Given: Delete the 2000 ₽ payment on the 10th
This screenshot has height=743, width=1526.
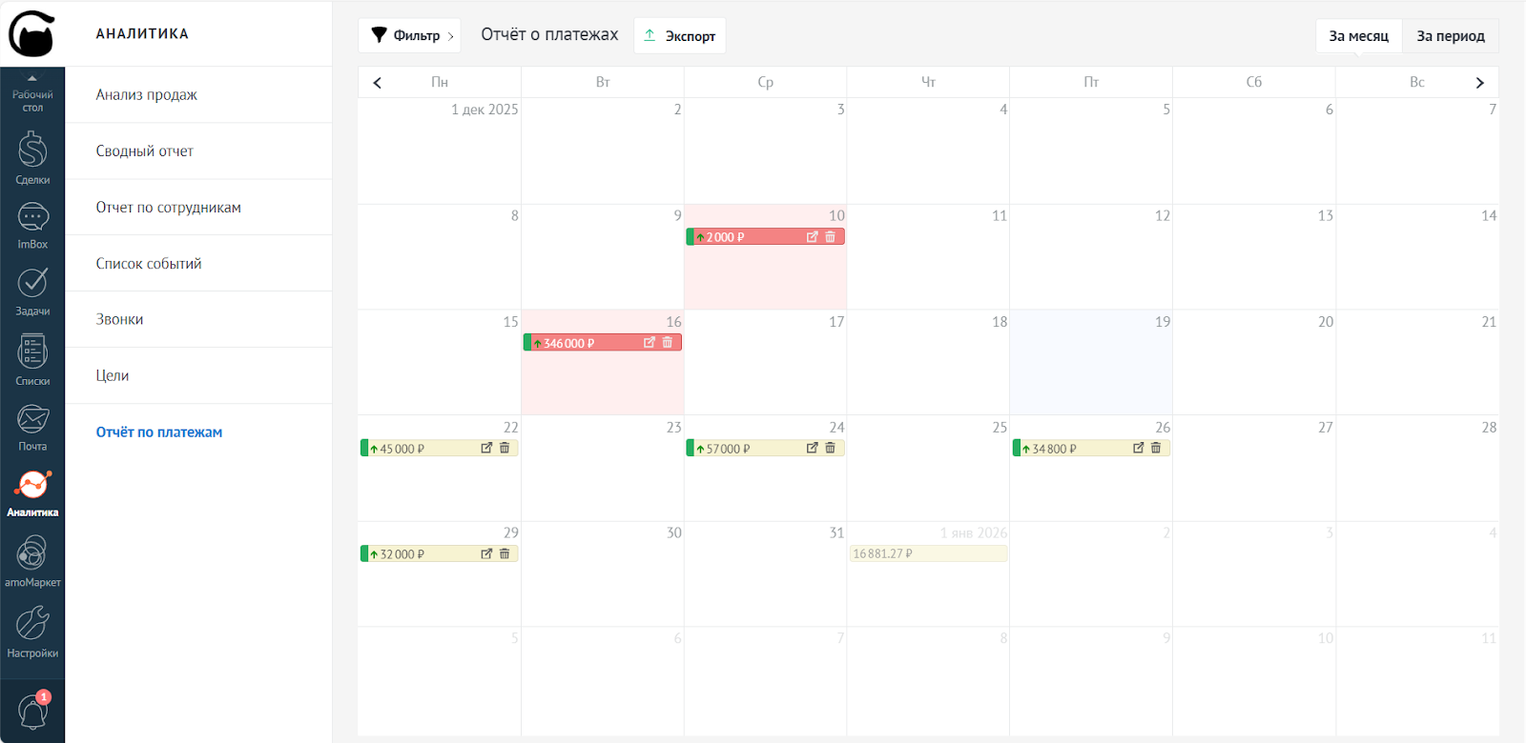Looking at the screenshot, I should pyautogui.click(x=830, y=237).
